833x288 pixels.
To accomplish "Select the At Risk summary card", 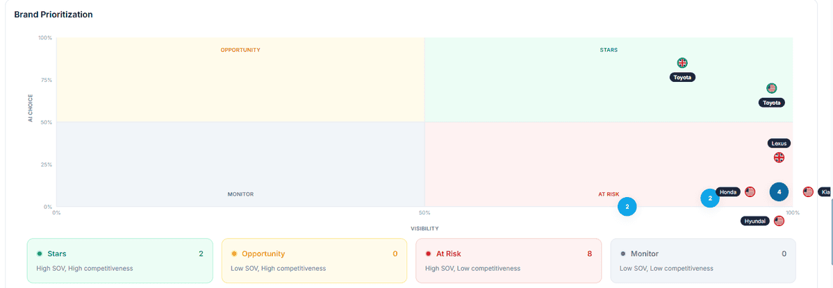I will click(x=509, y=260).
